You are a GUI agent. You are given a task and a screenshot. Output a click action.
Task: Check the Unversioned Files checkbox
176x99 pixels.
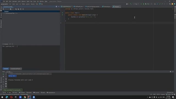[5, 13]
